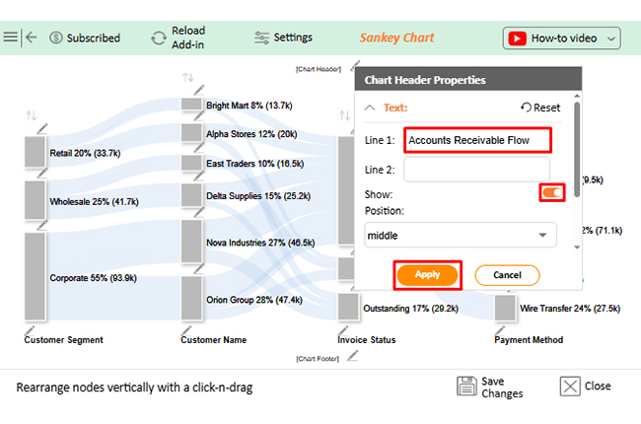Click the YouTube How-to video icon
Viewport: 641px width, 424px height.
point(516,38)
